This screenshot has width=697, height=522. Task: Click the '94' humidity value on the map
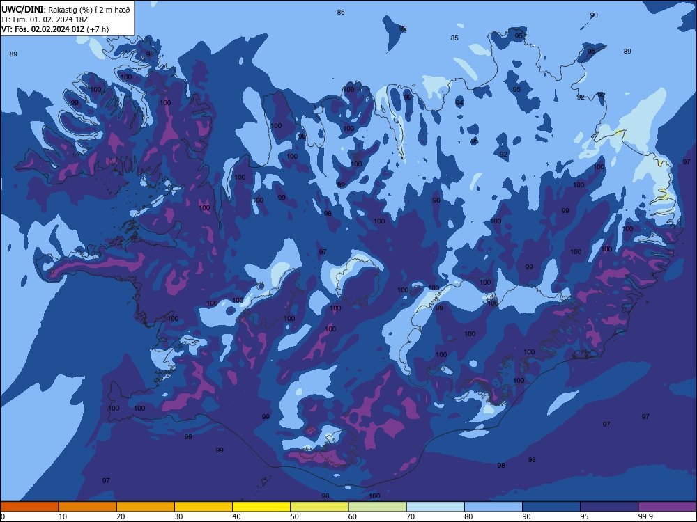pyautogui.click(x=459, y=103)
